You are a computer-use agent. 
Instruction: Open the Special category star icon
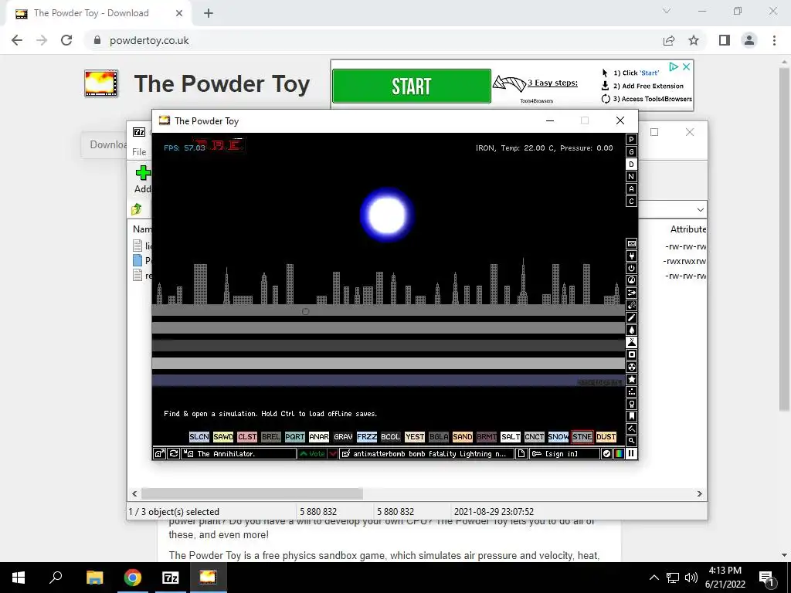(x=631, y=379)
